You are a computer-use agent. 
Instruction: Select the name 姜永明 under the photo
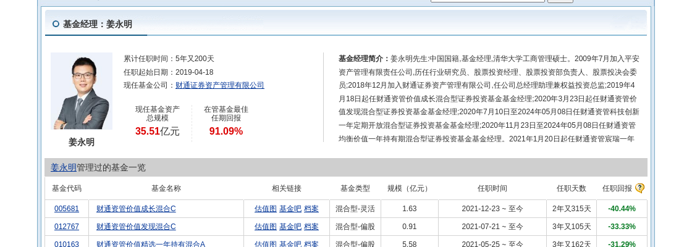coord(81,143)
